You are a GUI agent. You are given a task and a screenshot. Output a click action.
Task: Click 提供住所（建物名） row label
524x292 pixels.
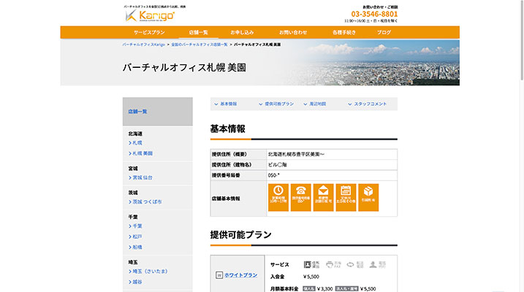point(231,165)
